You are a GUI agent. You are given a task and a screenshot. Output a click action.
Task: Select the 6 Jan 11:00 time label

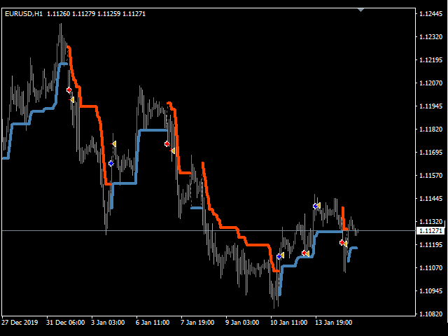153,323
